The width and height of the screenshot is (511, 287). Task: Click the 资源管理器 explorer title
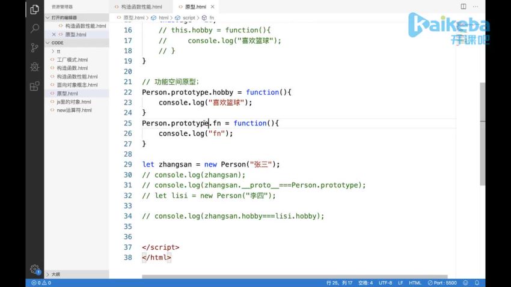point(62,7)
